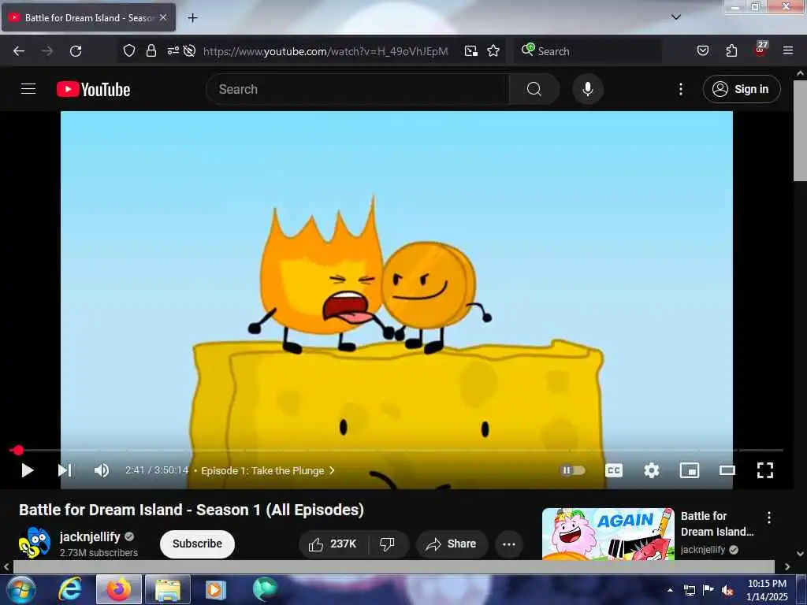Image resolution: width=807 pixels, height=605 pixels.
Task: Go to YouTube home via logo
Action: pyautogui.click(x=93, y=89)
